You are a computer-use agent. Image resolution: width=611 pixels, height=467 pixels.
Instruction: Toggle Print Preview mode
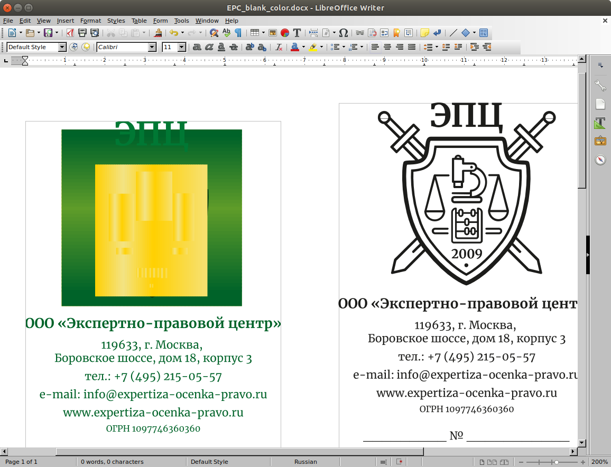(95, 33)
